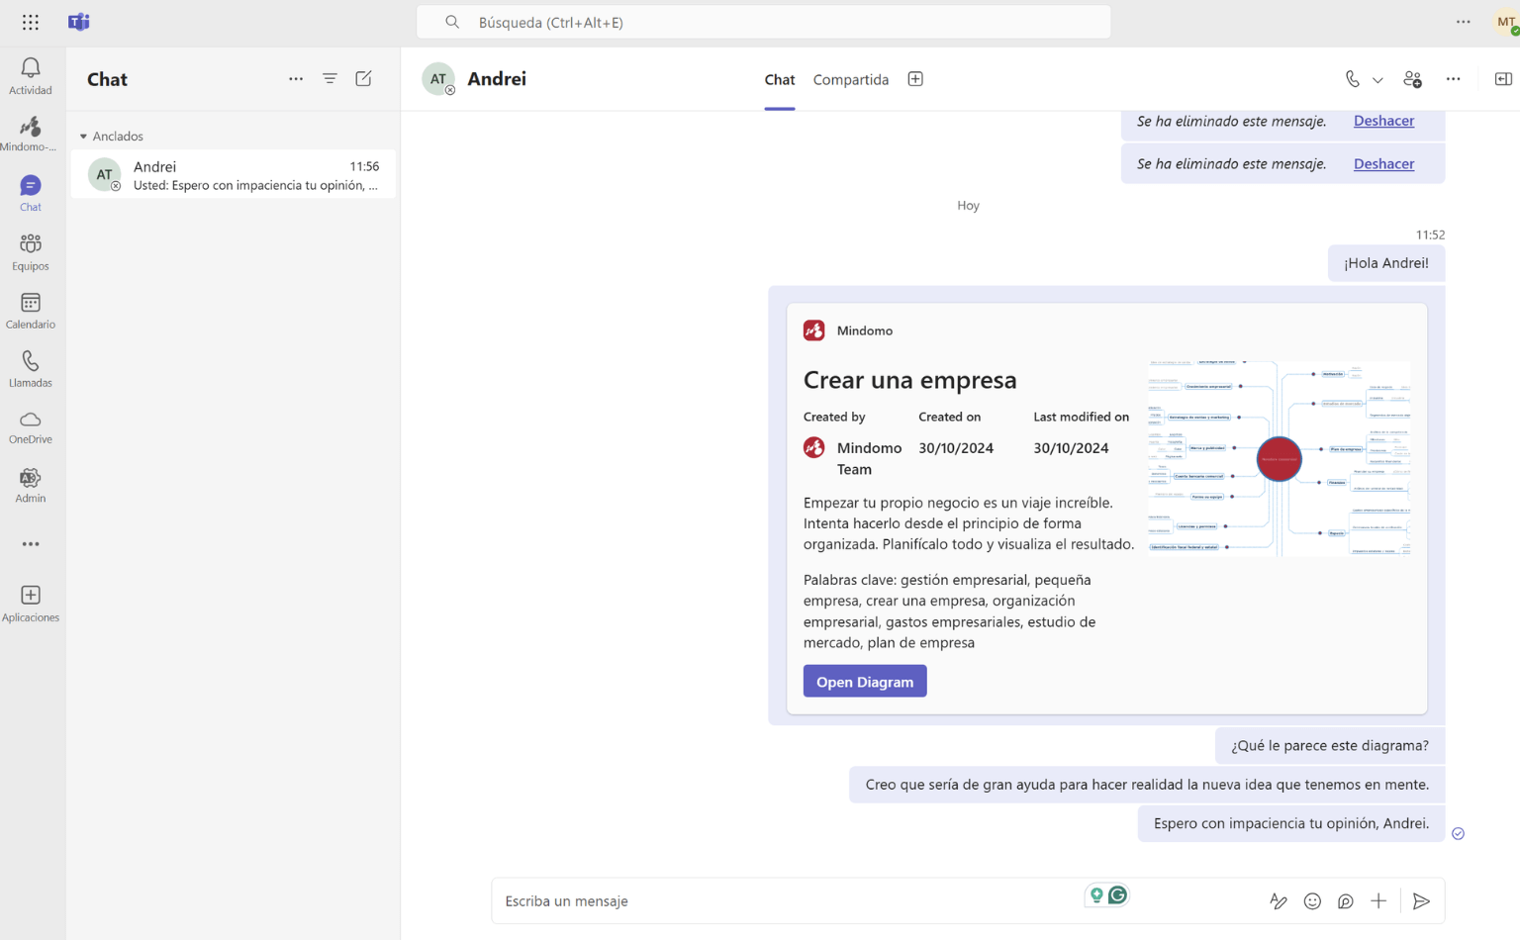Open the mind map diagram thumbnail
This screenshot has width=1520, height=940.
pyautogui.click(x=1279, y=458)
